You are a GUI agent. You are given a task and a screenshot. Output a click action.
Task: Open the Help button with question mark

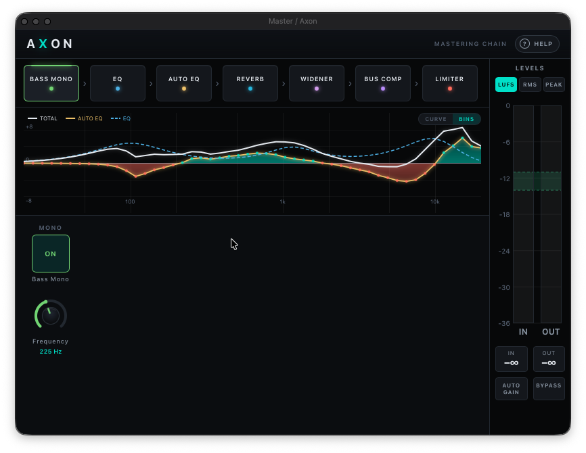pos(537,44)
